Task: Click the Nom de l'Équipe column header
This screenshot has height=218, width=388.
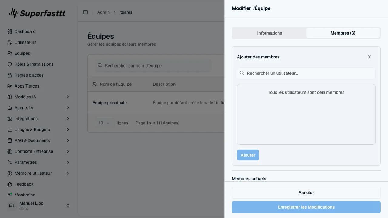Action: click(x=115, y=84)
